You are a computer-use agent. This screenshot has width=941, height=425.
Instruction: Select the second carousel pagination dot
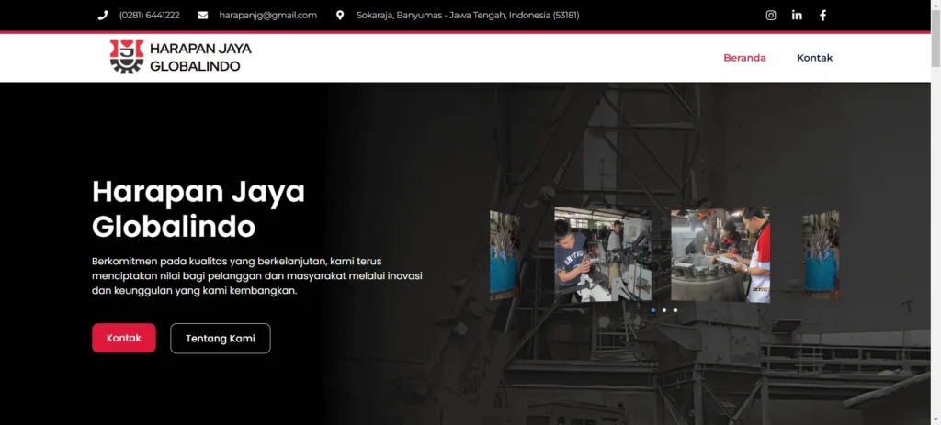point(664,310)
